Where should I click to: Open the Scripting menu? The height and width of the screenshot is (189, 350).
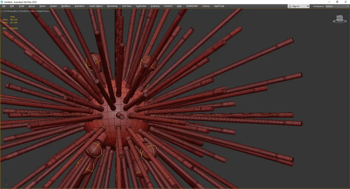pos(155,6)
